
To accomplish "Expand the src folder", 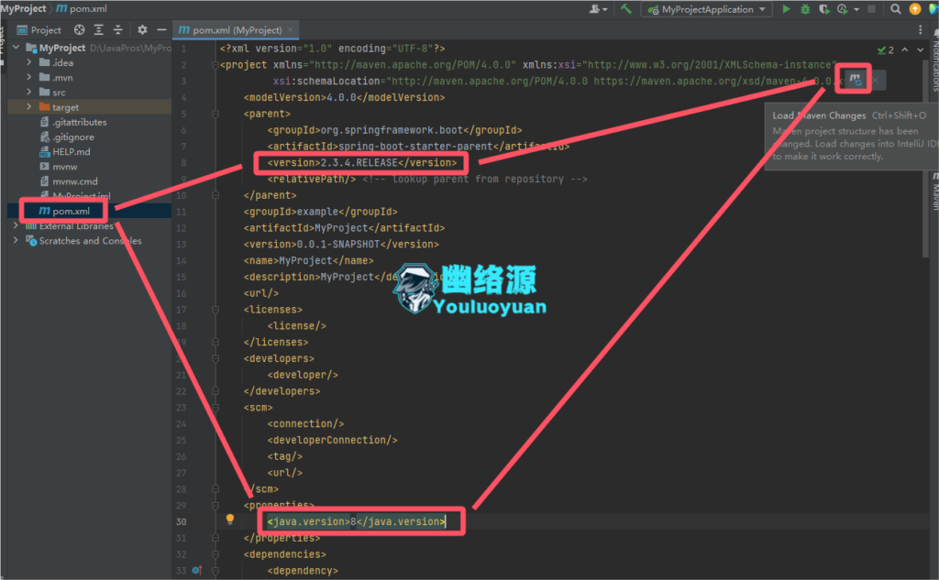I will click(x=28, y=93).
